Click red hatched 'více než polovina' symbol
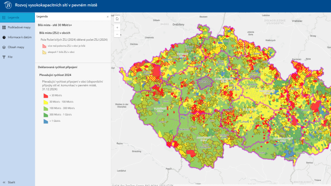331x186 pixels. (44, 46)
